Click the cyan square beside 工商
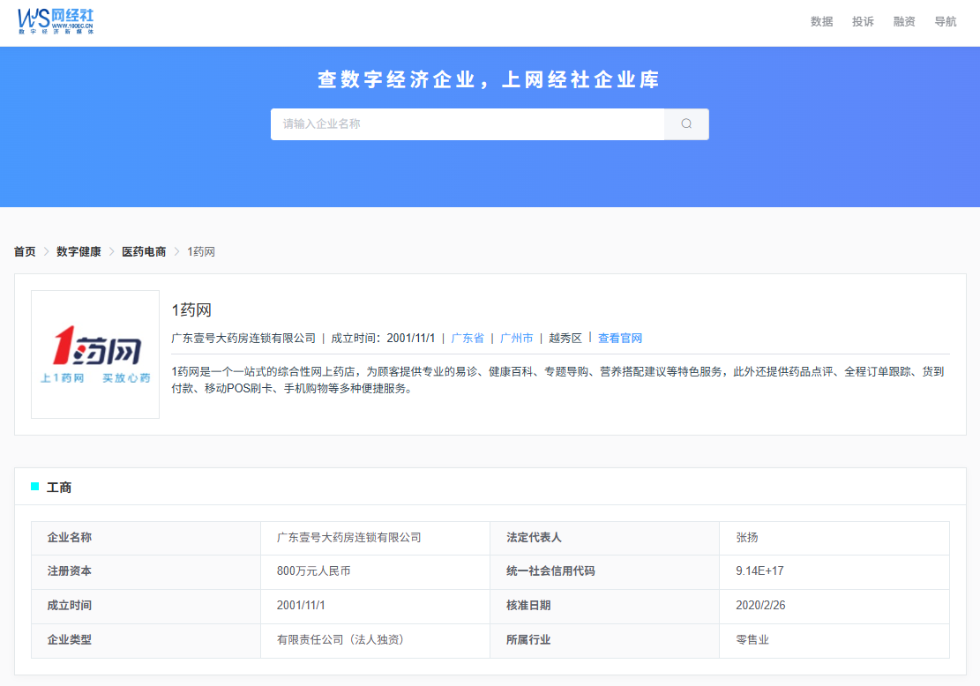980x686 pixels. click(35, 487)
